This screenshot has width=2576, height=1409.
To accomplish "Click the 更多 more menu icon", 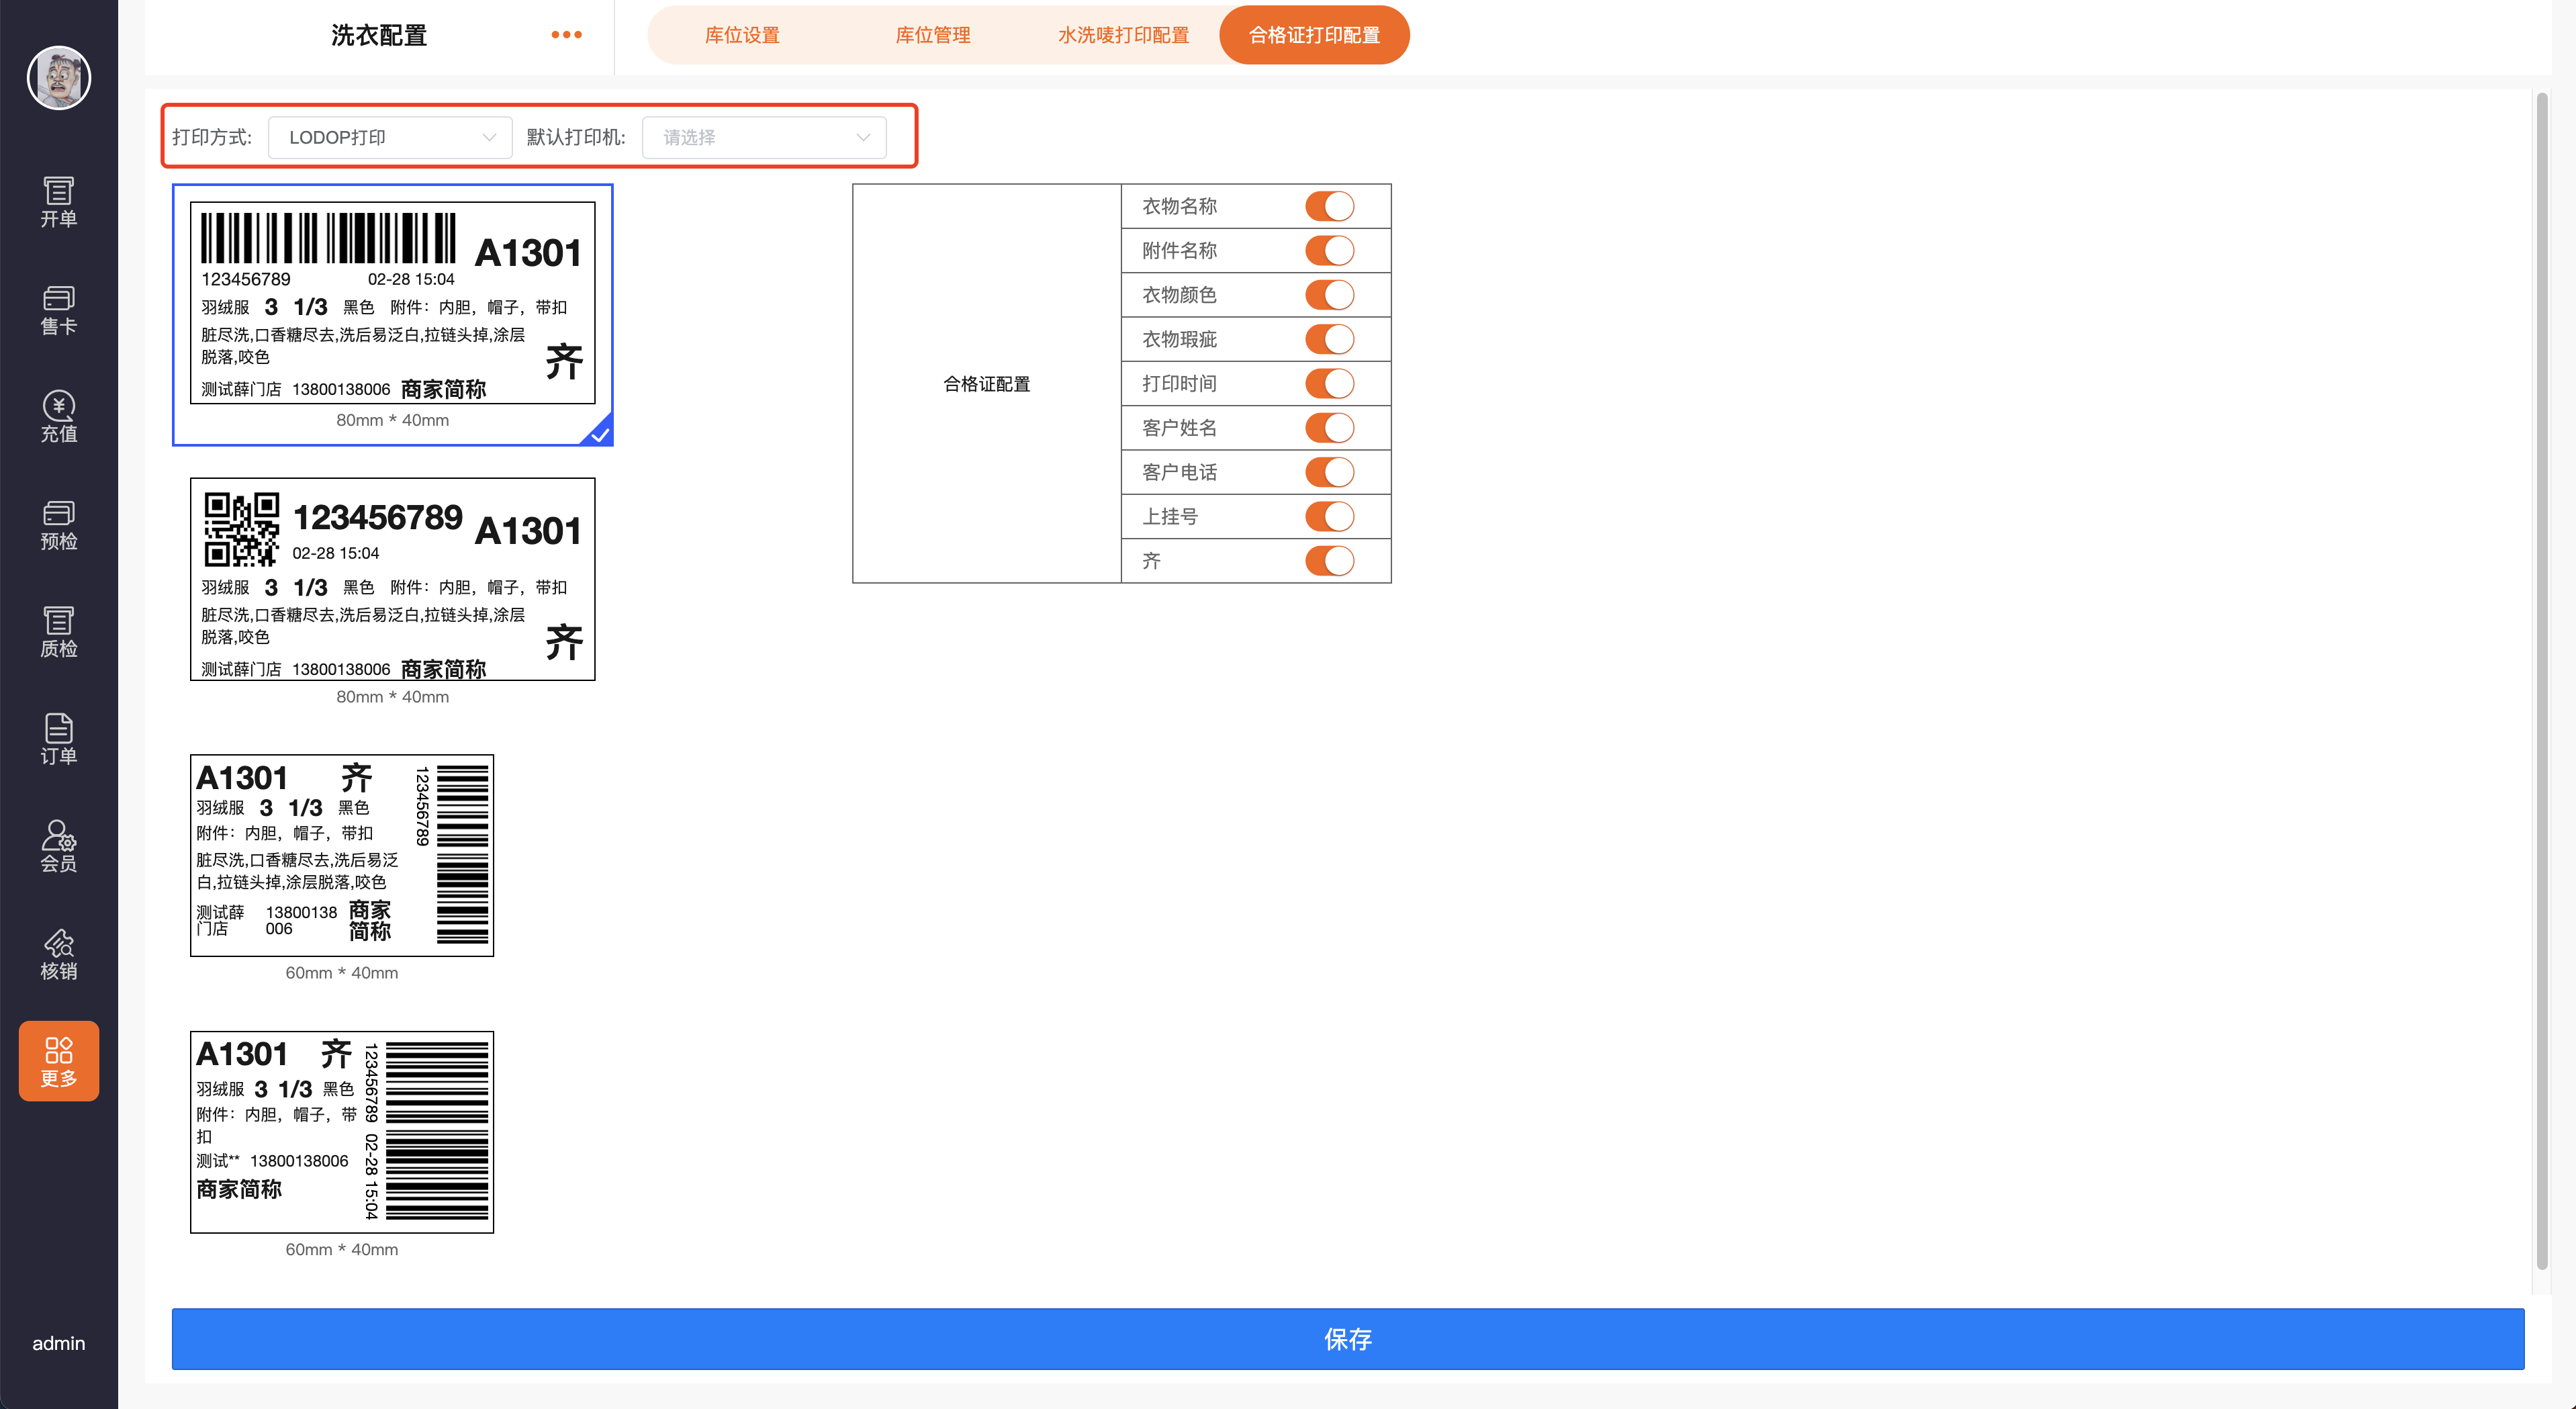I will [58, 1061].
